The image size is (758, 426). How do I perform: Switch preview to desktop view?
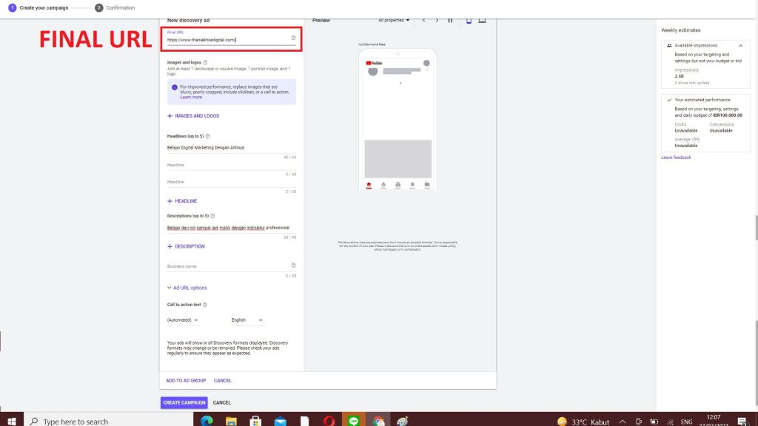click(x=482, y=21)
